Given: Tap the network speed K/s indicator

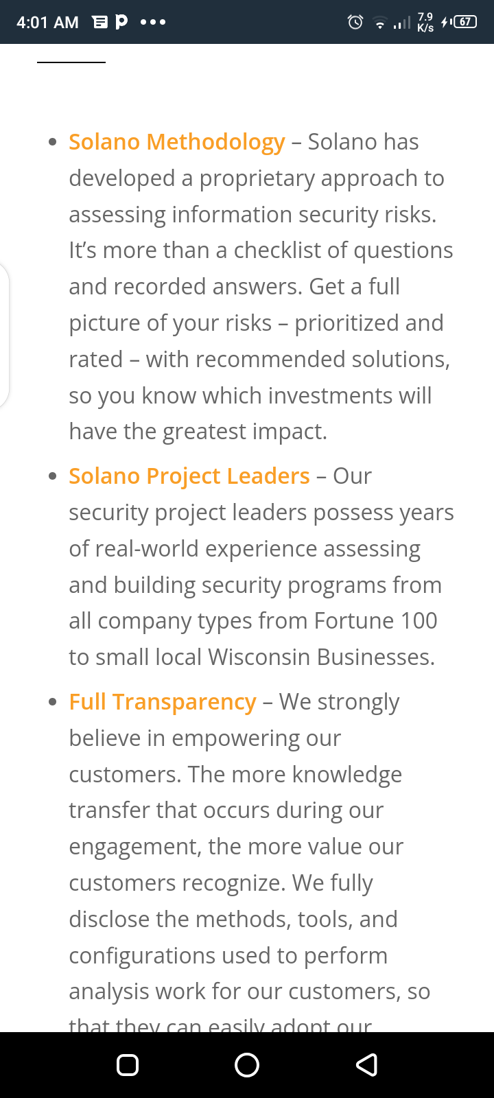Looking at the screenshot, I should (x=425, y=23).
